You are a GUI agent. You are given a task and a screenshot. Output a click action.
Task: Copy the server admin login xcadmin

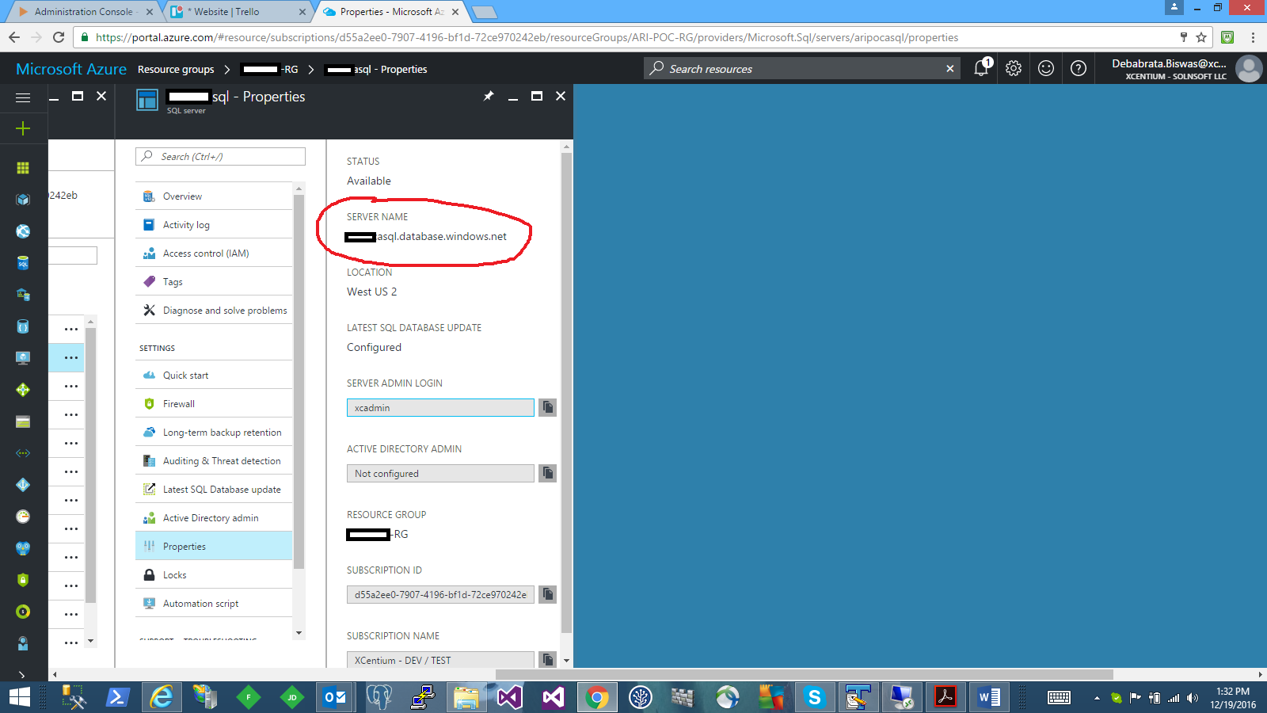(x=547, y=407)
